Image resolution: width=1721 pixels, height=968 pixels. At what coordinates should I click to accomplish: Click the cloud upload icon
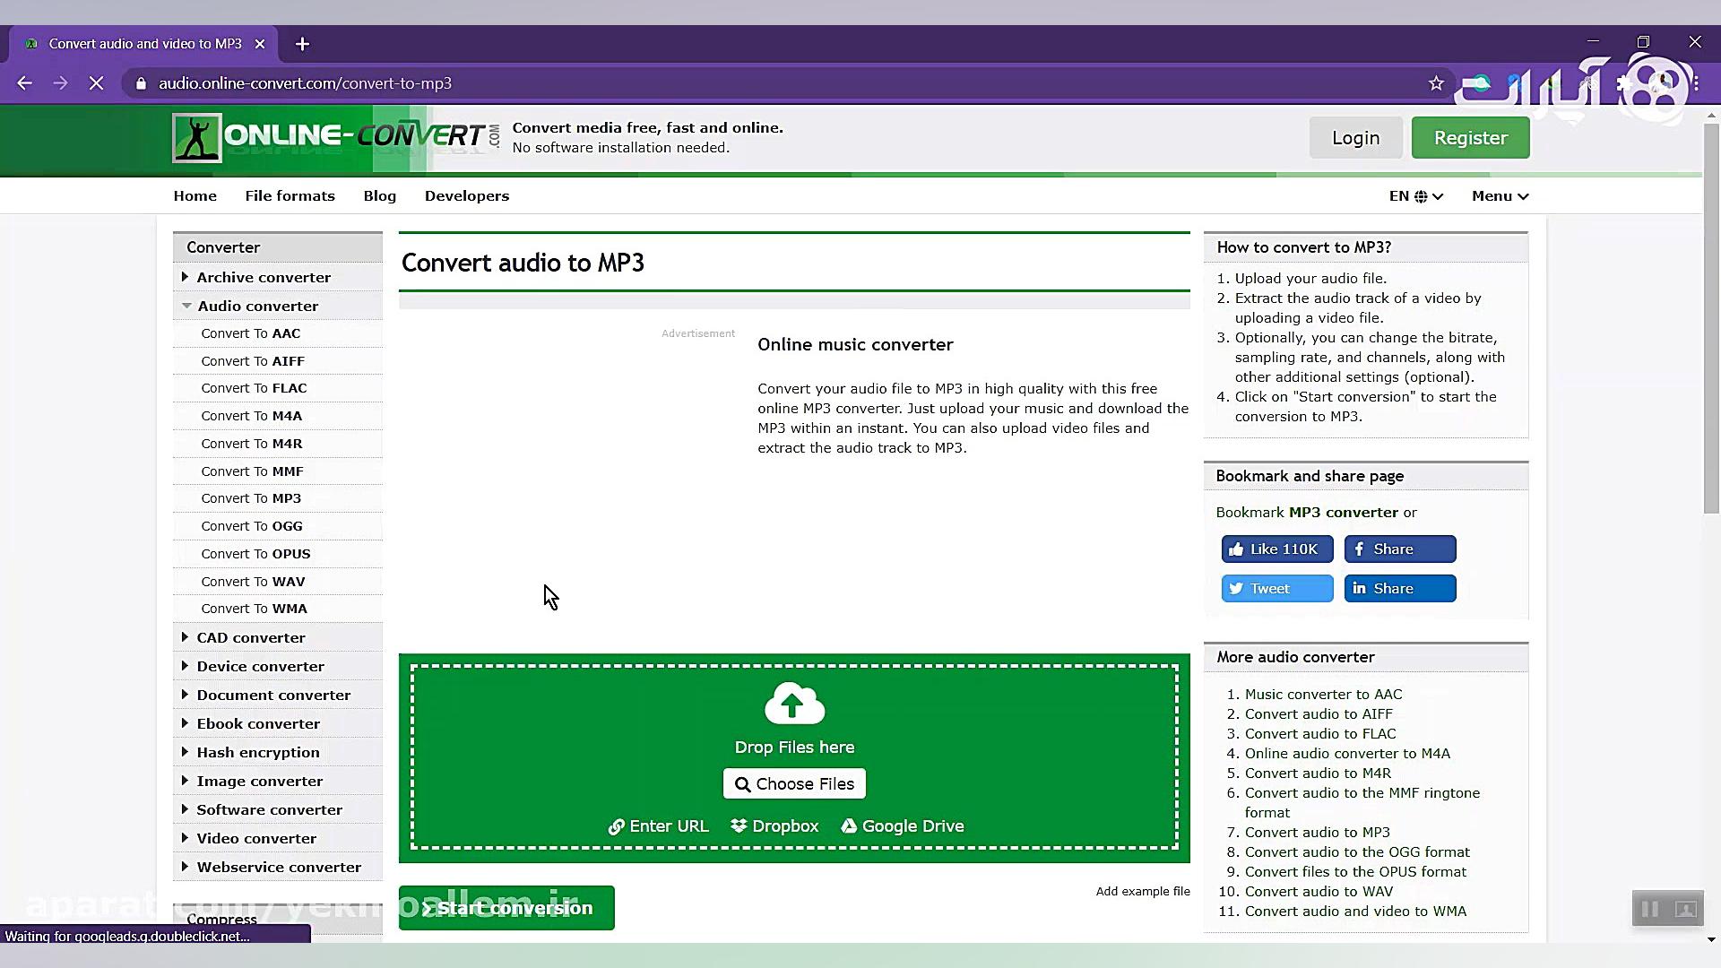(794, 704)
